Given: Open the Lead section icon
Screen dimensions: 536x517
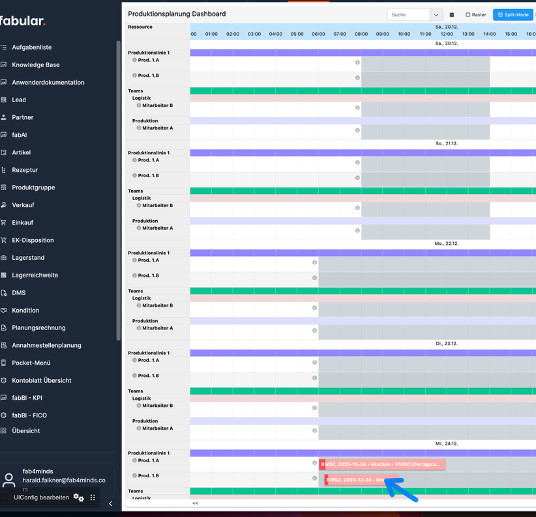Looking at the screenshot, I should pyautogui.click(x=5, y=100).
